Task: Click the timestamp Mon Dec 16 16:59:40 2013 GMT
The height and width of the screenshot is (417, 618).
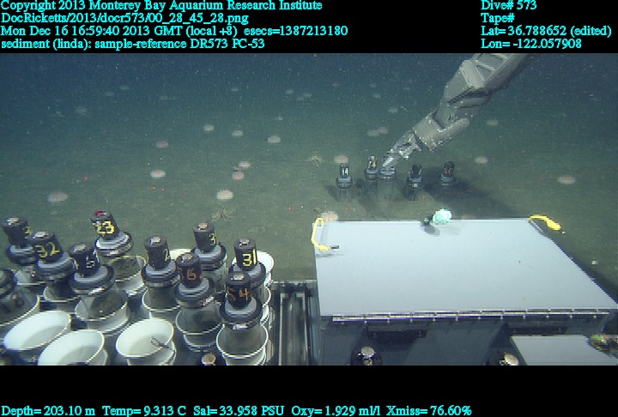Action: [x=92, y=31]
